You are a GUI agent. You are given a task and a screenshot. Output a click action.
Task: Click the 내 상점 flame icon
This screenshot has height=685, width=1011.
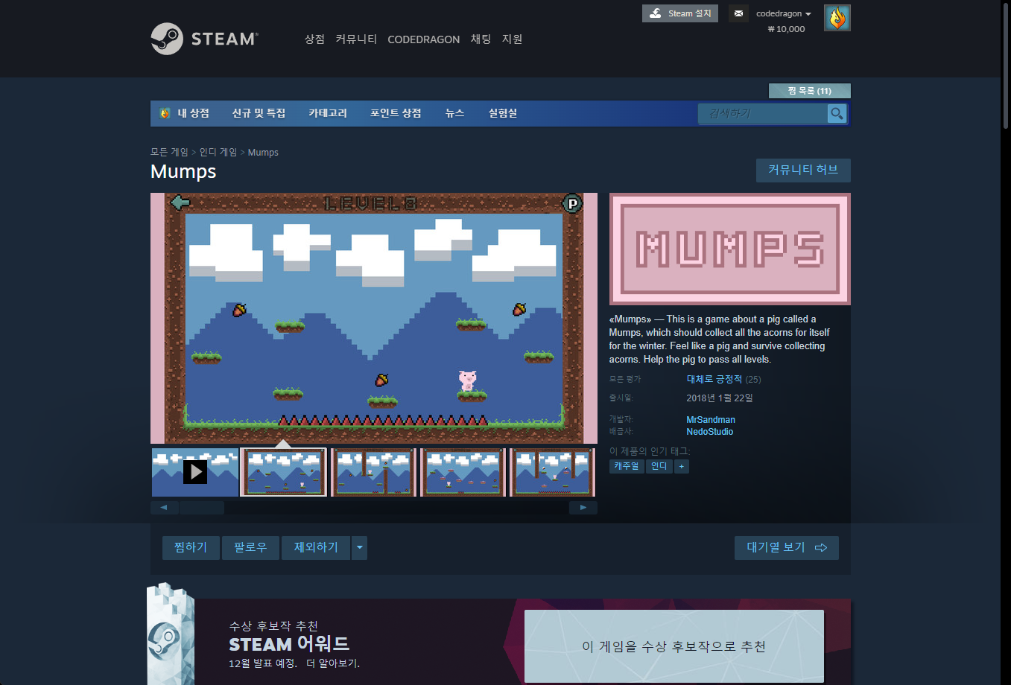tap(165, 113)
